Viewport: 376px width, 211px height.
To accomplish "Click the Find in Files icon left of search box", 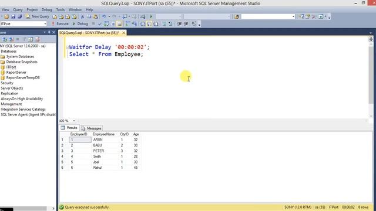I will click(237, 16).
